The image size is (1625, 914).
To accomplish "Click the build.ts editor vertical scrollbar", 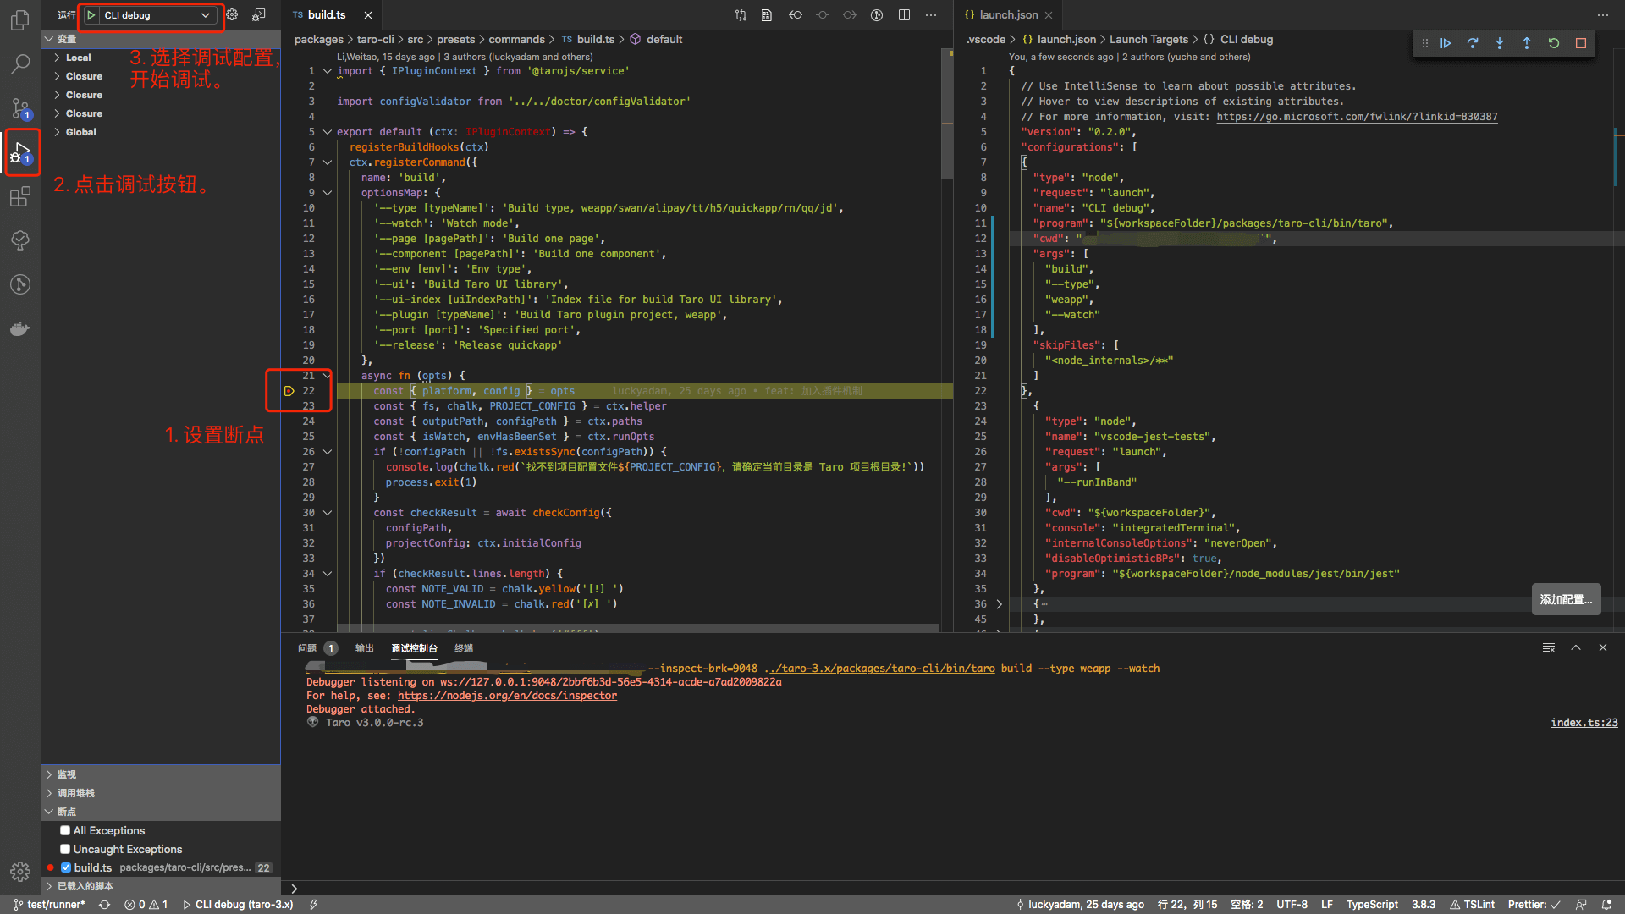I will [x=947, y=114].
